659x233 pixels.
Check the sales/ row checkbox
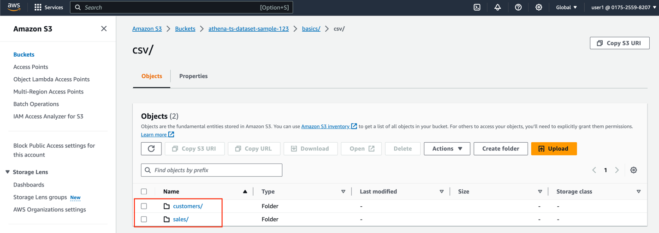click(x=144, y=220)
